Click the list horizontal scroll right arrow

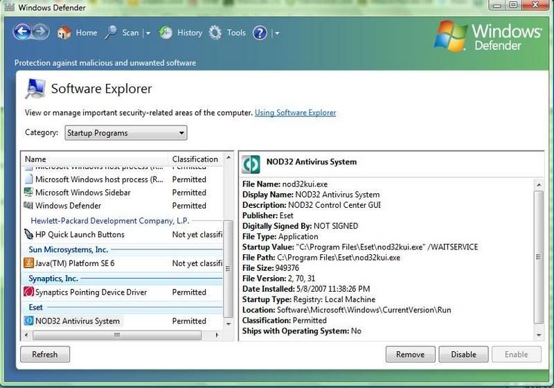tap(217, 335)
